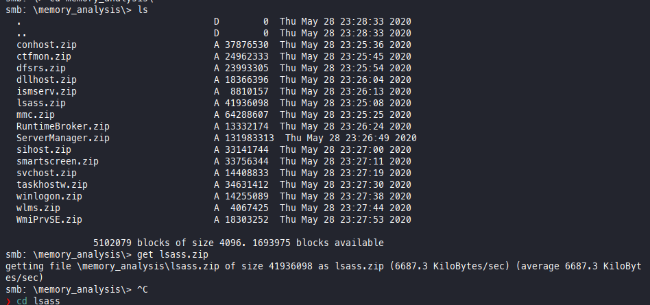Click on WmiPrvSE.zip
Screen dimensions: 650x305
click(49, 219)
